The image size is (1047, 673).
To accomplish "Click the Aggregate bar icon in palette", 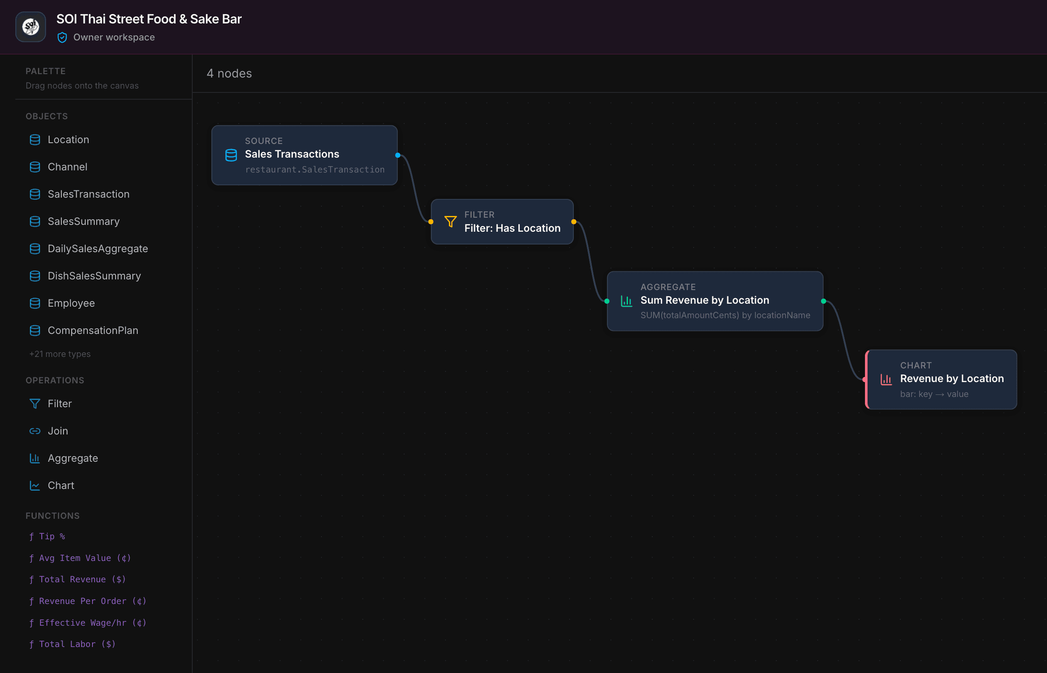I will [35, 458].
